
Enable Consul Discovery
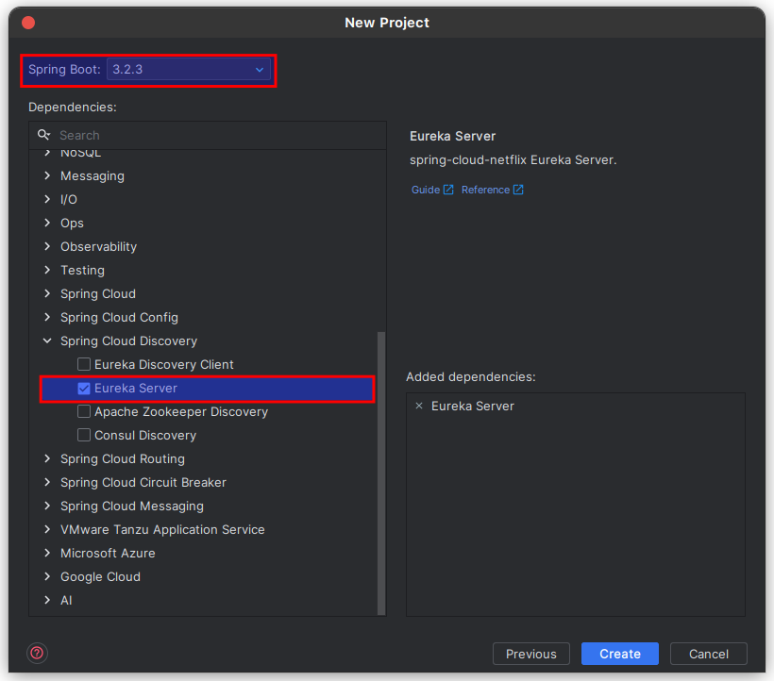(83, 435)
